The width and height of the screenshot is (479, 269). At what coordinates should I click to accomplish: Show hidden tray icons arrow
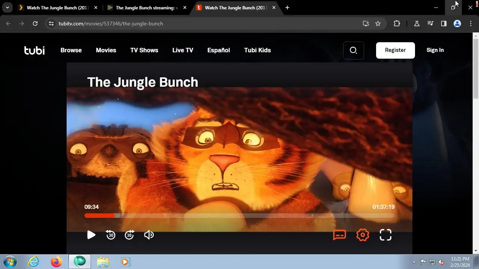tap(414, 262)
